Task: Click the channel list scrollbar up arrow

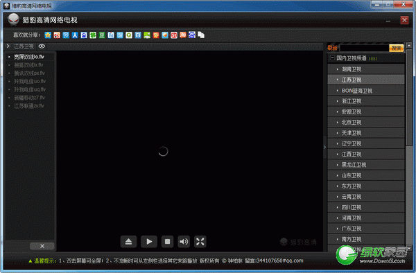Action: pyautogui.click(x=409, y=45)
